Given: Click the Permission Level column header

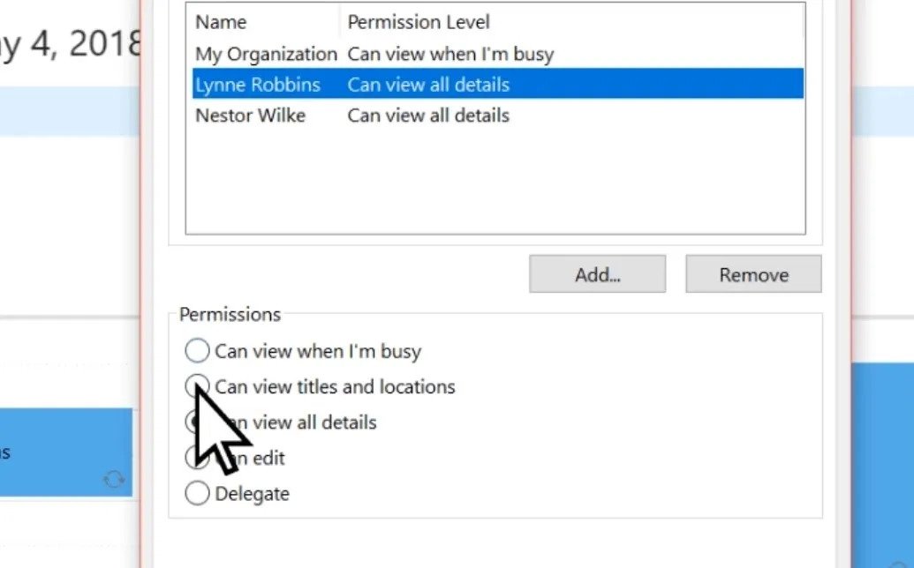Looking at the screenshot, I should [x=419, y=22].
